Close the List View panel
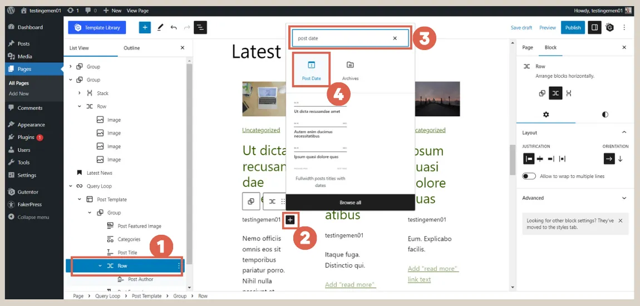 pyautogui.click(x=183, y=48)
